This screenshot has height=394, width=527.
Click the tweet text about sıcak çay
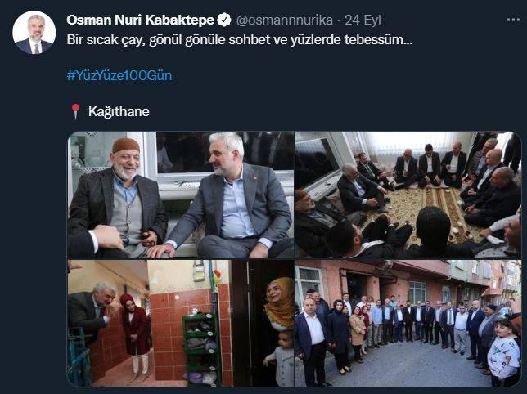[x=239, y=40]
